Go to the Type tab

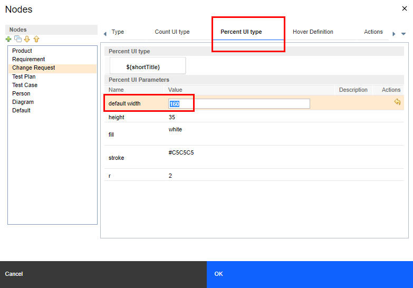tap(118, 32)
